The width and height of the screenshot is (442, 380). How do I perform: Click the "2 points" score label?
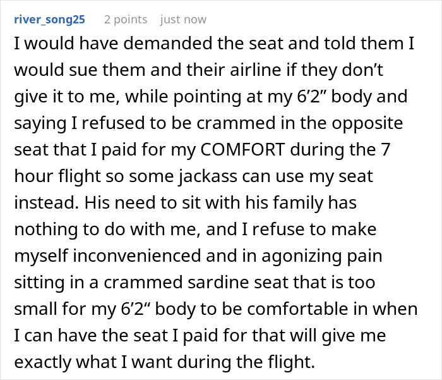126,20
